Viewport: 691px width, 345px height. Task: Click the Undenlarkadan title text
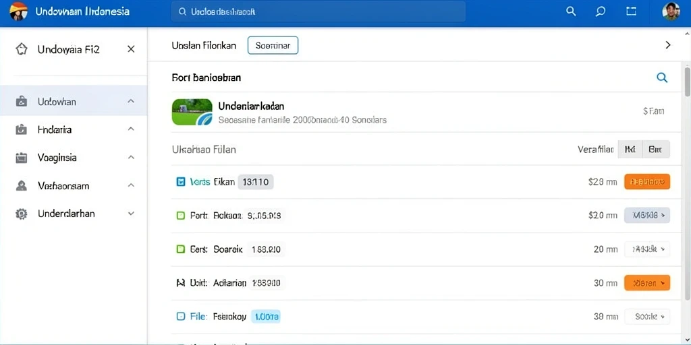coord(251,106)
